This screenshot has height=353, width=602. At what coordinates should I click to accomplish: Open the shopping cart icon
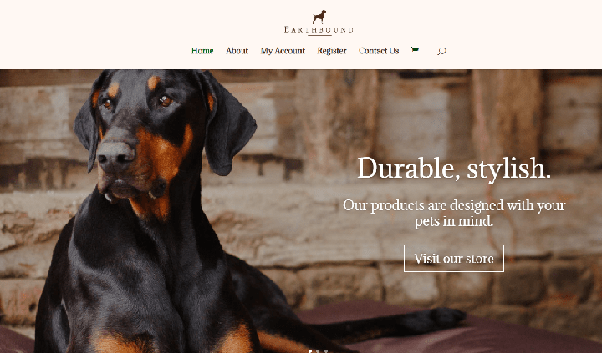415,50
